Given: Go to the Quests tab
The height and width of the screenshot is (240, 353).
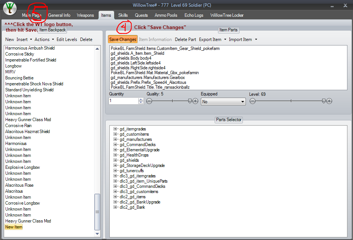Looking at the screenshot, I should (141, 15).
